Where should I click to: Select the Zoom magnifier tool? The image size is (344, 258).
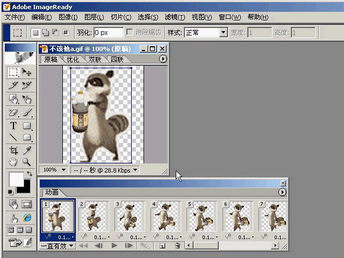tap(27, 162)
